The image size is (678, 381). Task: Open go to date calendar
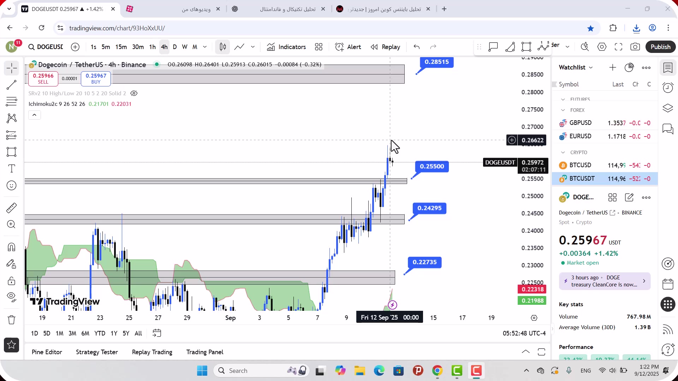pyautogui.click(x=157, y=333)
